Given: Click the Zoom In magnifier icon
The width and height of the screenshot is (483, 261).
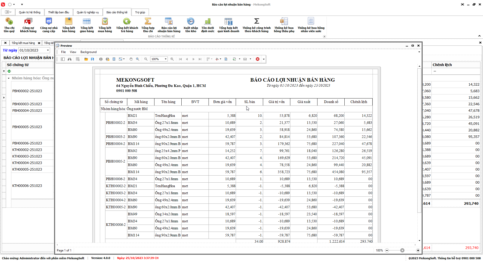Looking at the screenshot, I should (172, 59).
